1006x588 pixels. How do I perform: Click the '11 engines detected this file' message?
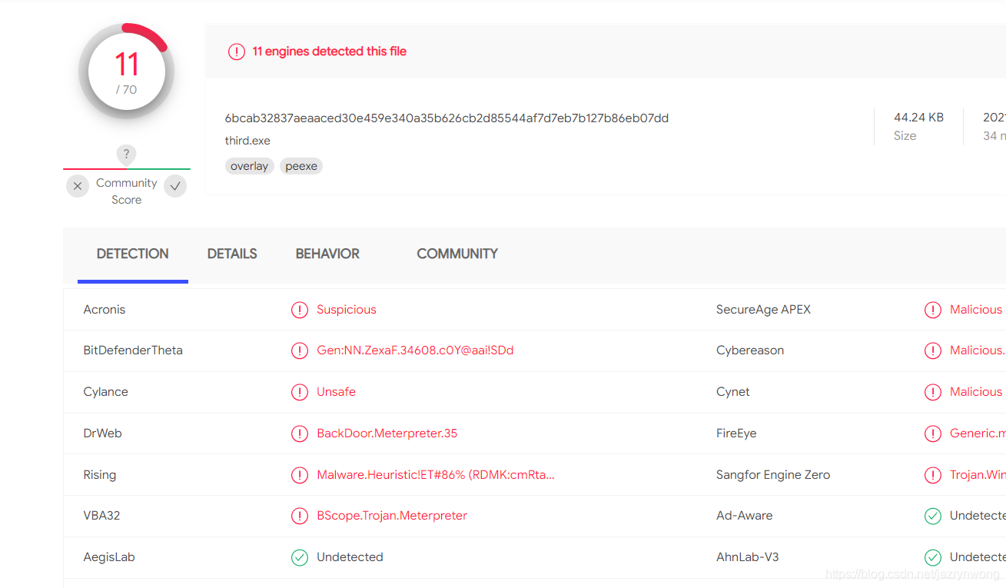(x=330, y=51)
